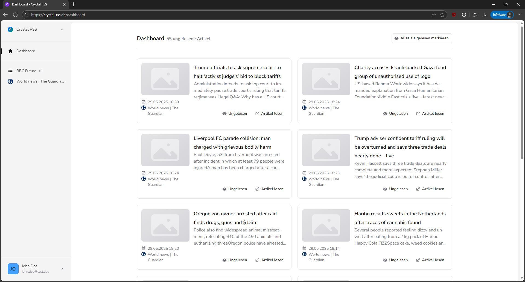Open the browser downloads icon
525x282 pixels.
coord(485,15)
